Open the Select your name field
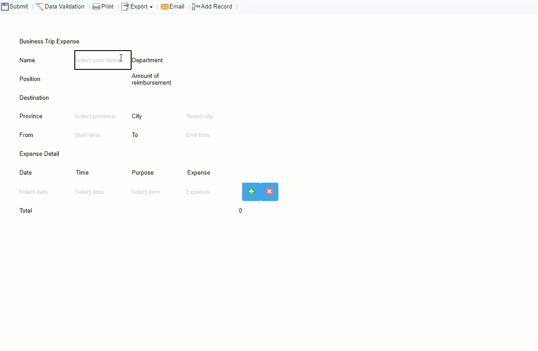Image resolution: width=538 pixels, height=351 pixels. pos(102,60)
